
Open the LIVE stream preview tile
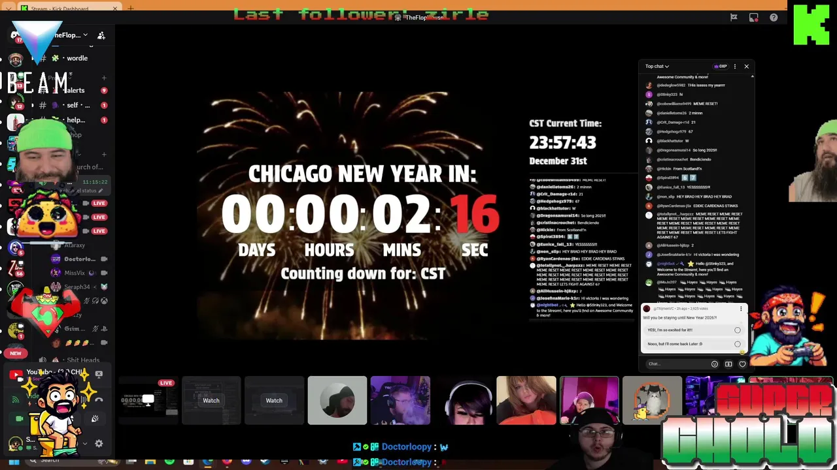[148, 400]
